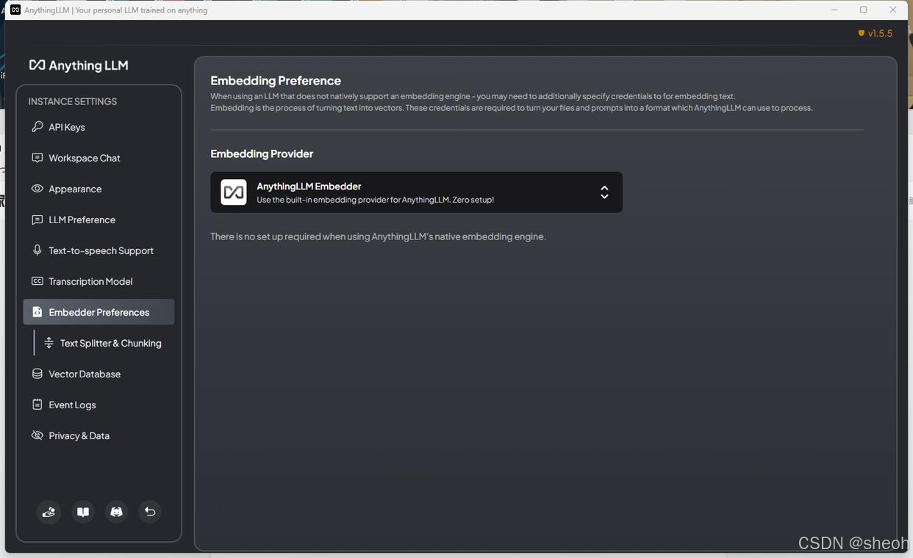Go to Vector Database settings
Screen dimensions: 913x558
point(99,374)
